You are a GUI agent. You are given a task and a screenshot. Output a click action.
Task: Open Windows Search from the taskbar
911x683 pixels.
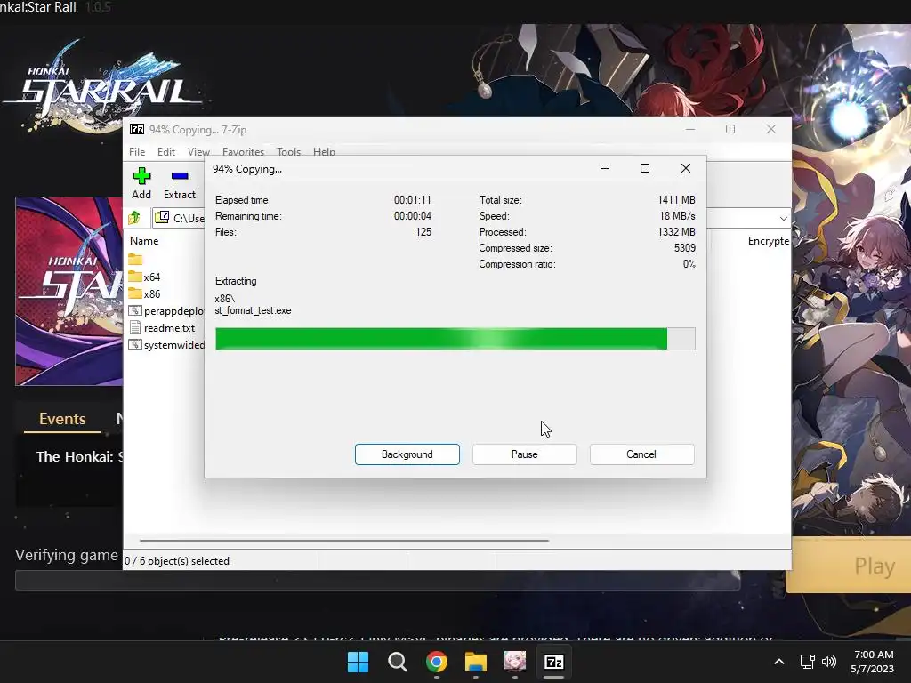tap(398, 662)
